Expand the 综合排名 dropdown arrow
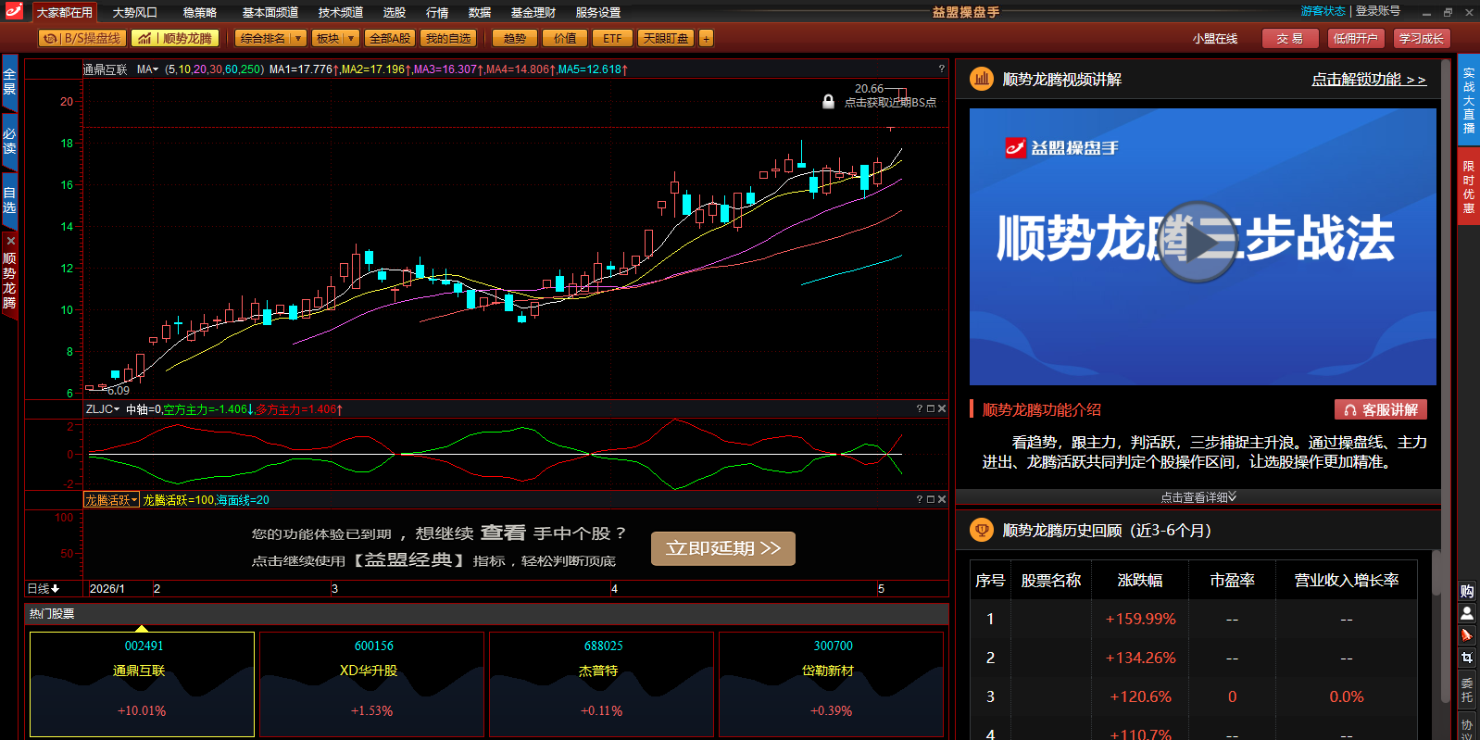 298,38
